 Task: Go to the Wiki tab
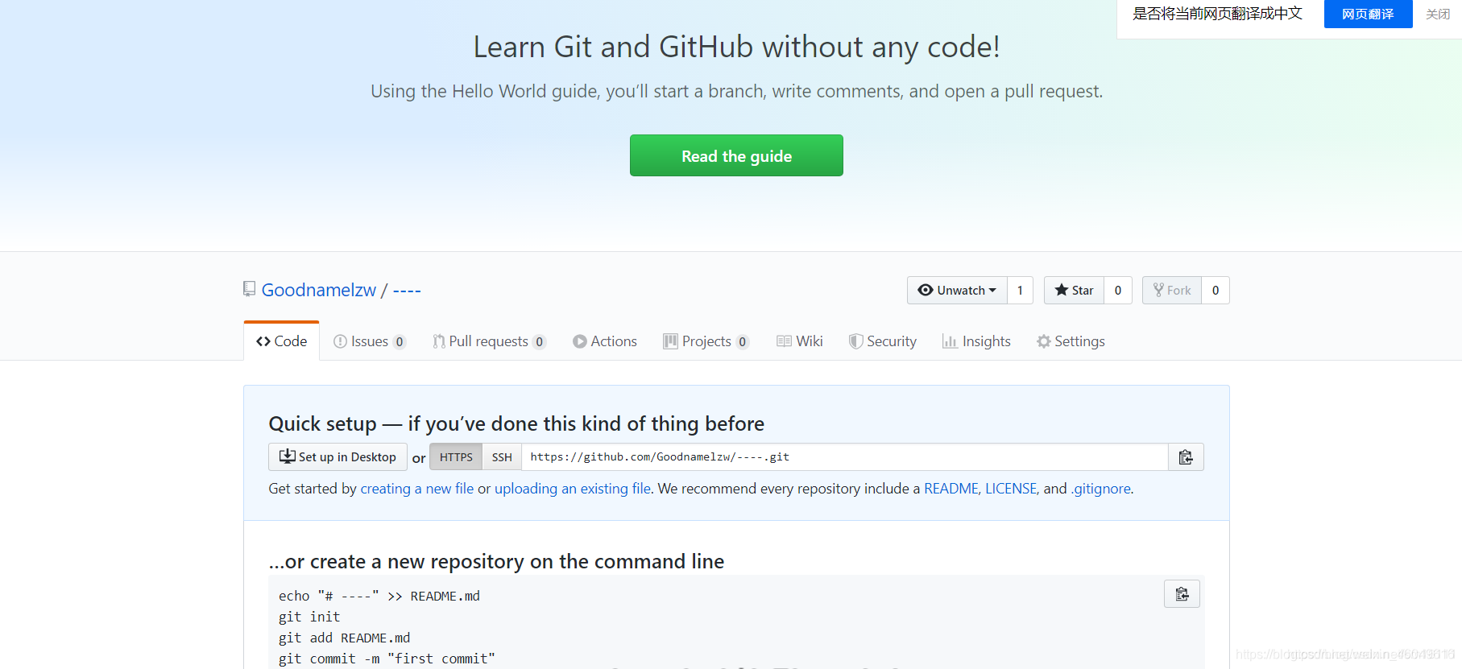coord(800,341)
